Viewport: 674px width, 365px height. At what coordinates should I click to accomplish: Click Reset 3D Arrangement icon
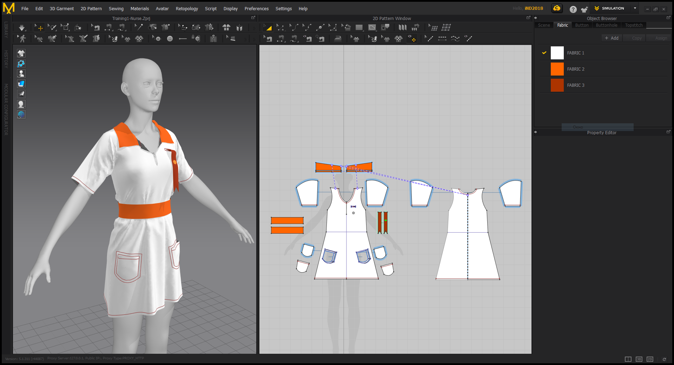coord(239,27)
